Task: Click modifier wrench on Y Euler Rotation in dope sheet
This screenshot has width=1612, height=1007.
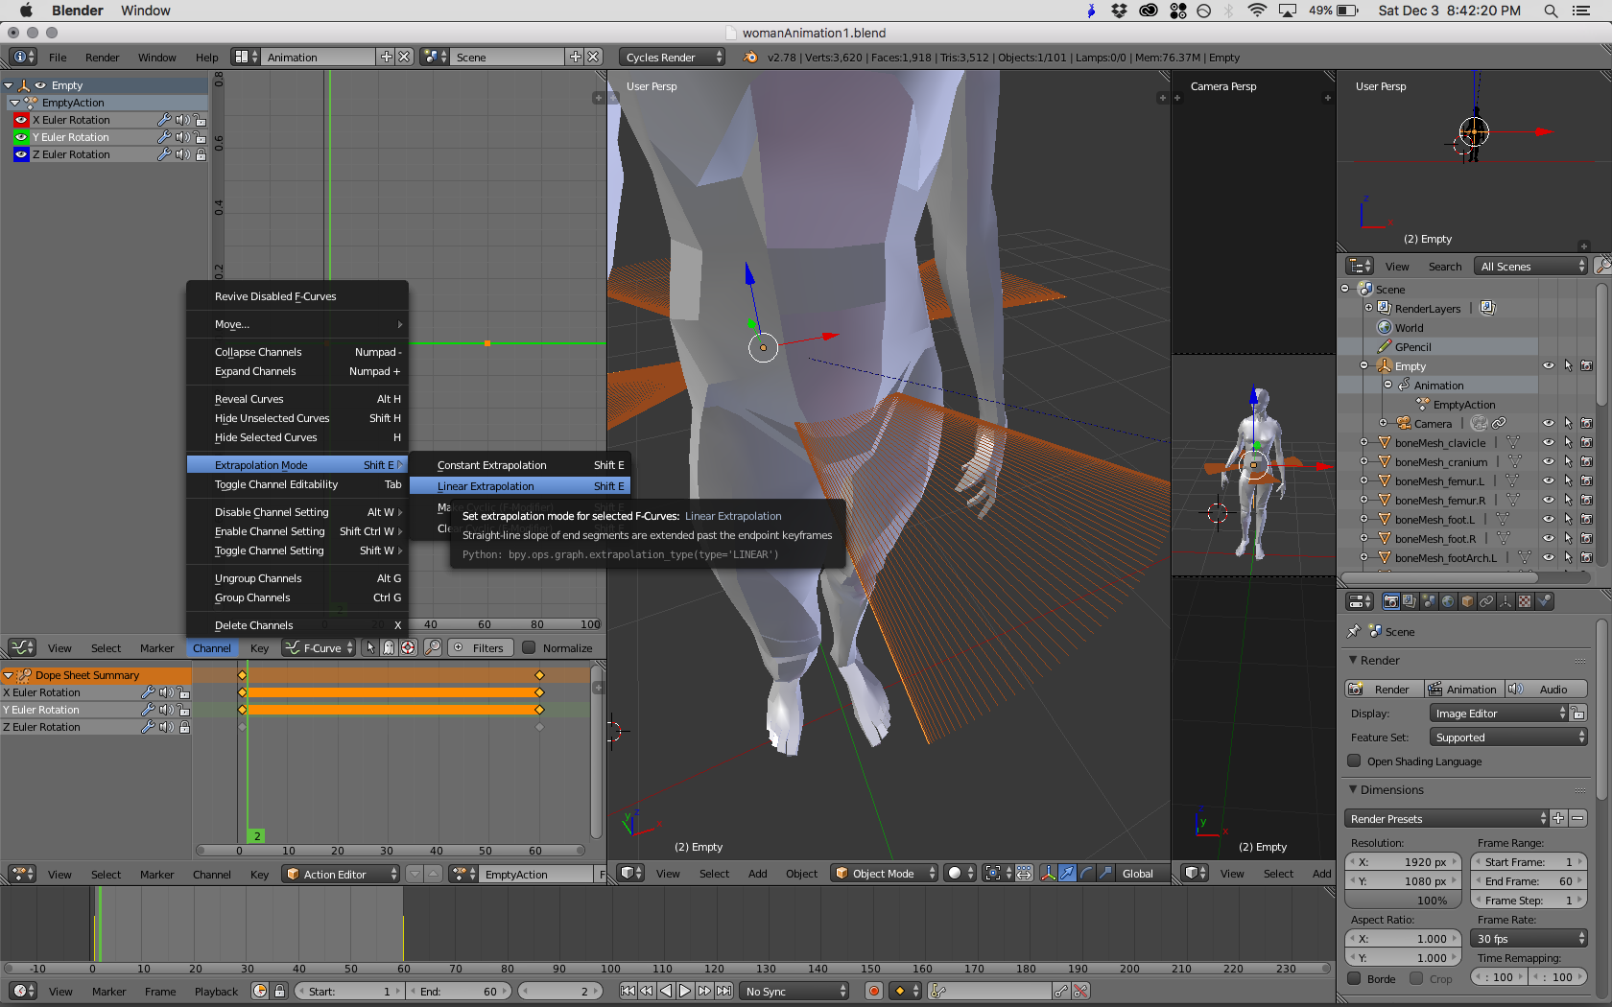Action: point(148,710)
